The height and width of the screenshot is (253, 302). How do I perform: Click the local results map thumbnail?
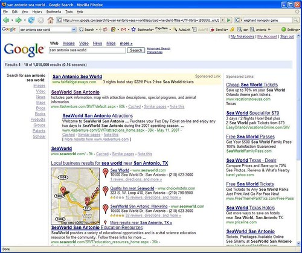click(x=75, y=196)
